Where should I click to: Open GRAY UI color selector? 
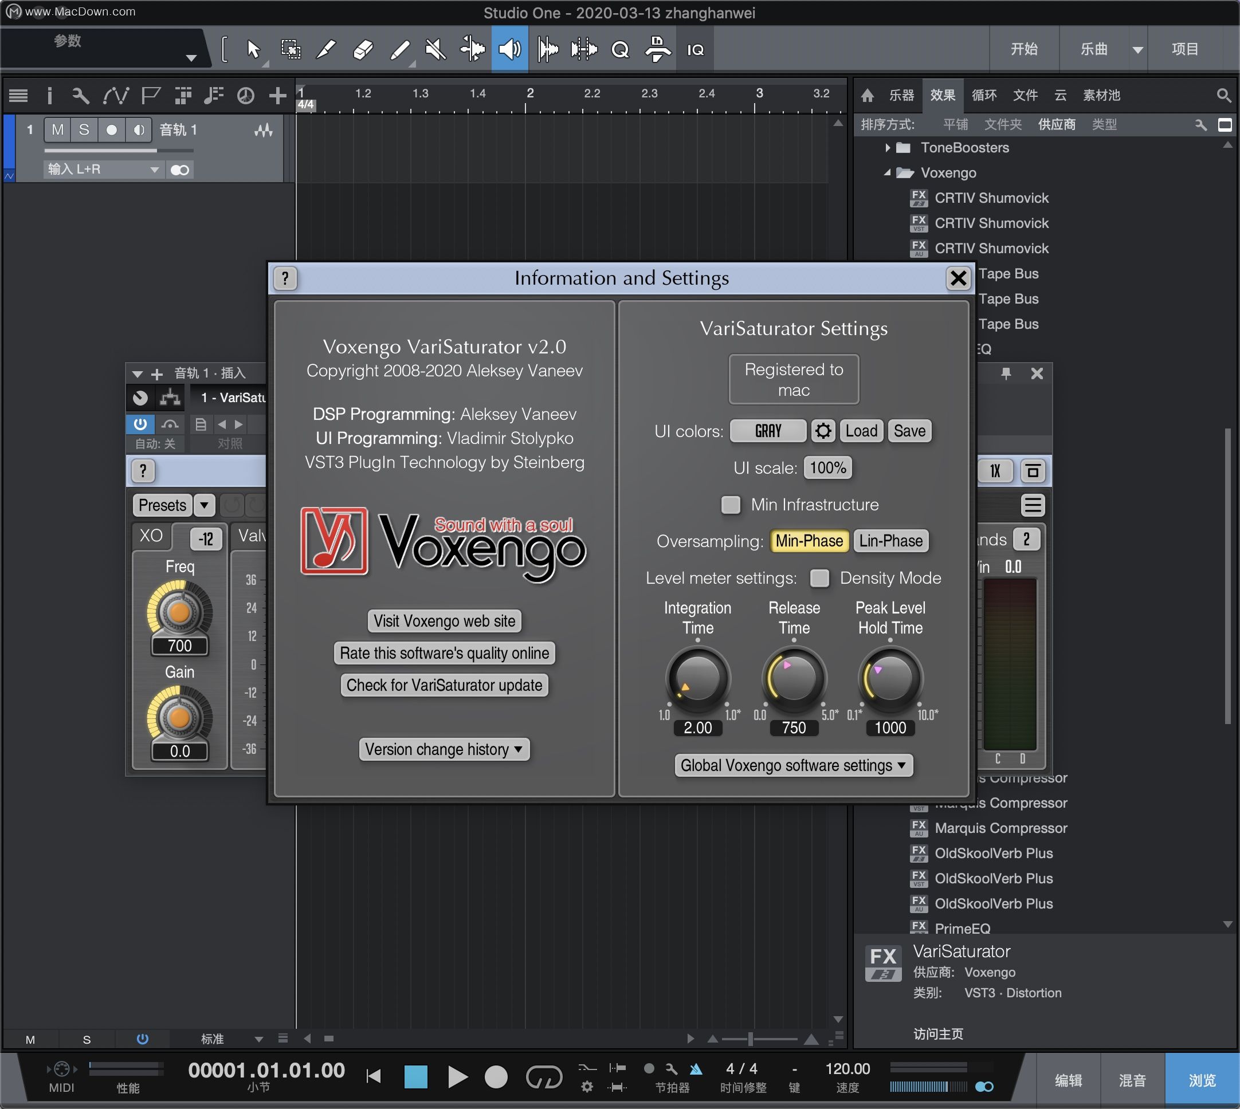point(768,431)
